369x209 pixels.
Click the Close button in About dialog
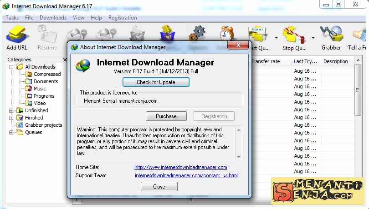(x=159, y=187)
